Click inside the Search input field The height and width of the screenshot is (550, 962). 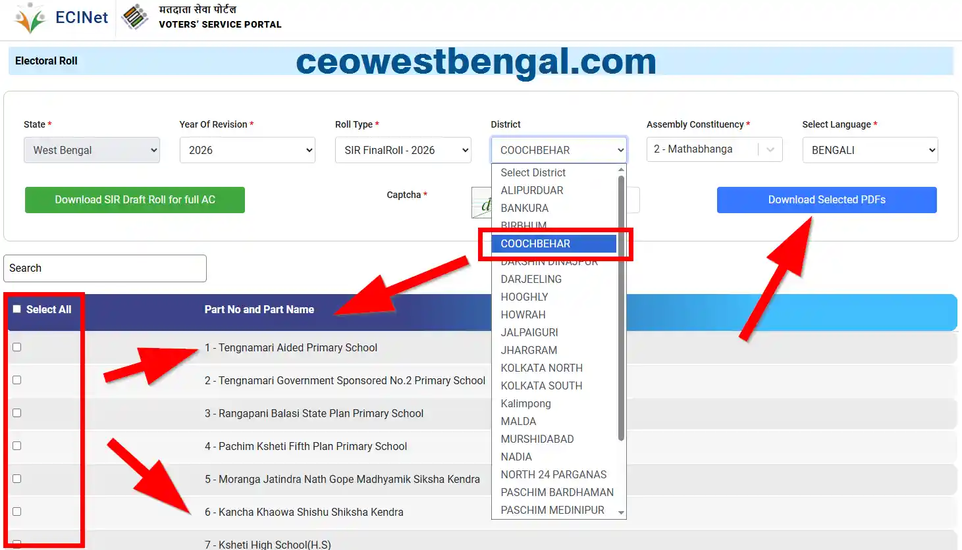105,268
